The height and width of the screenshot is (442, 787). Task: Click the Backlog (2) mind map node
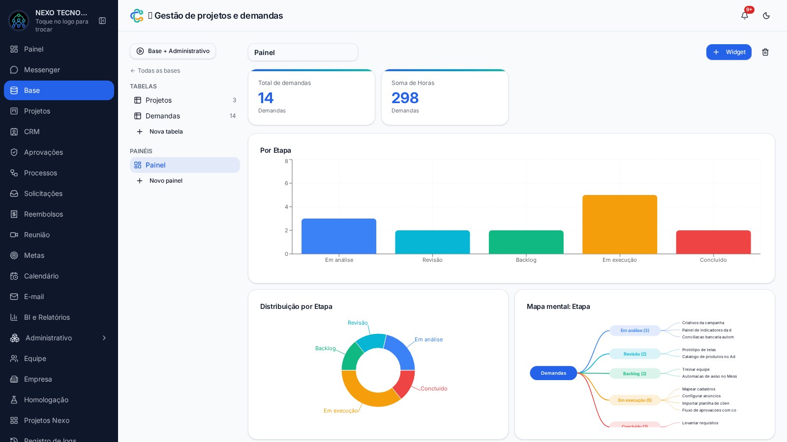tap(635, 374)
